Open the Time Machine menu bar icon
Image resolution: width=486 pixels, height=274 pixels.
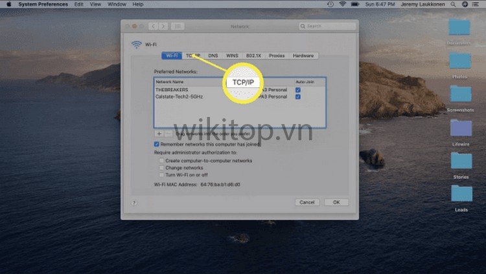click(330, 4)
